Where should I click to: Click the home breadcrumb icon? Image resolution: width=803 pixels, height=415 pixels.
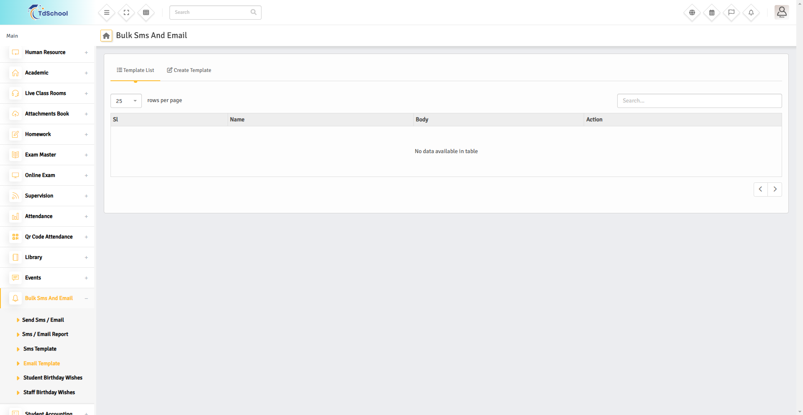pyautogui.click(x=106, y=36)
